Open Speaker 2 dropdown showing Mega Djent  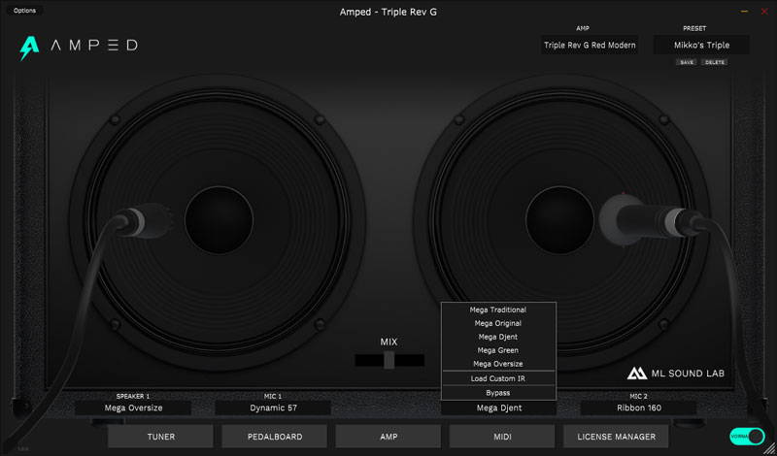[498, 407]
